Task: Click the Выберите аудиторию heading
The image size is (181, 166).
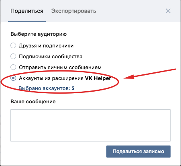Action: (39, 34)
